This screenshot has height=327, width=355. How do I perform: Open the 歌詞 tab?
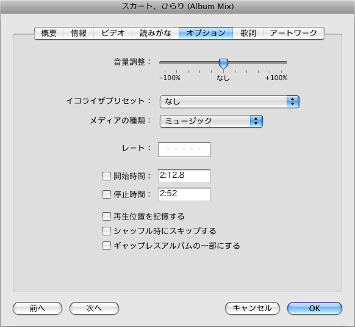pyautogui.click(x=248, y=34)
